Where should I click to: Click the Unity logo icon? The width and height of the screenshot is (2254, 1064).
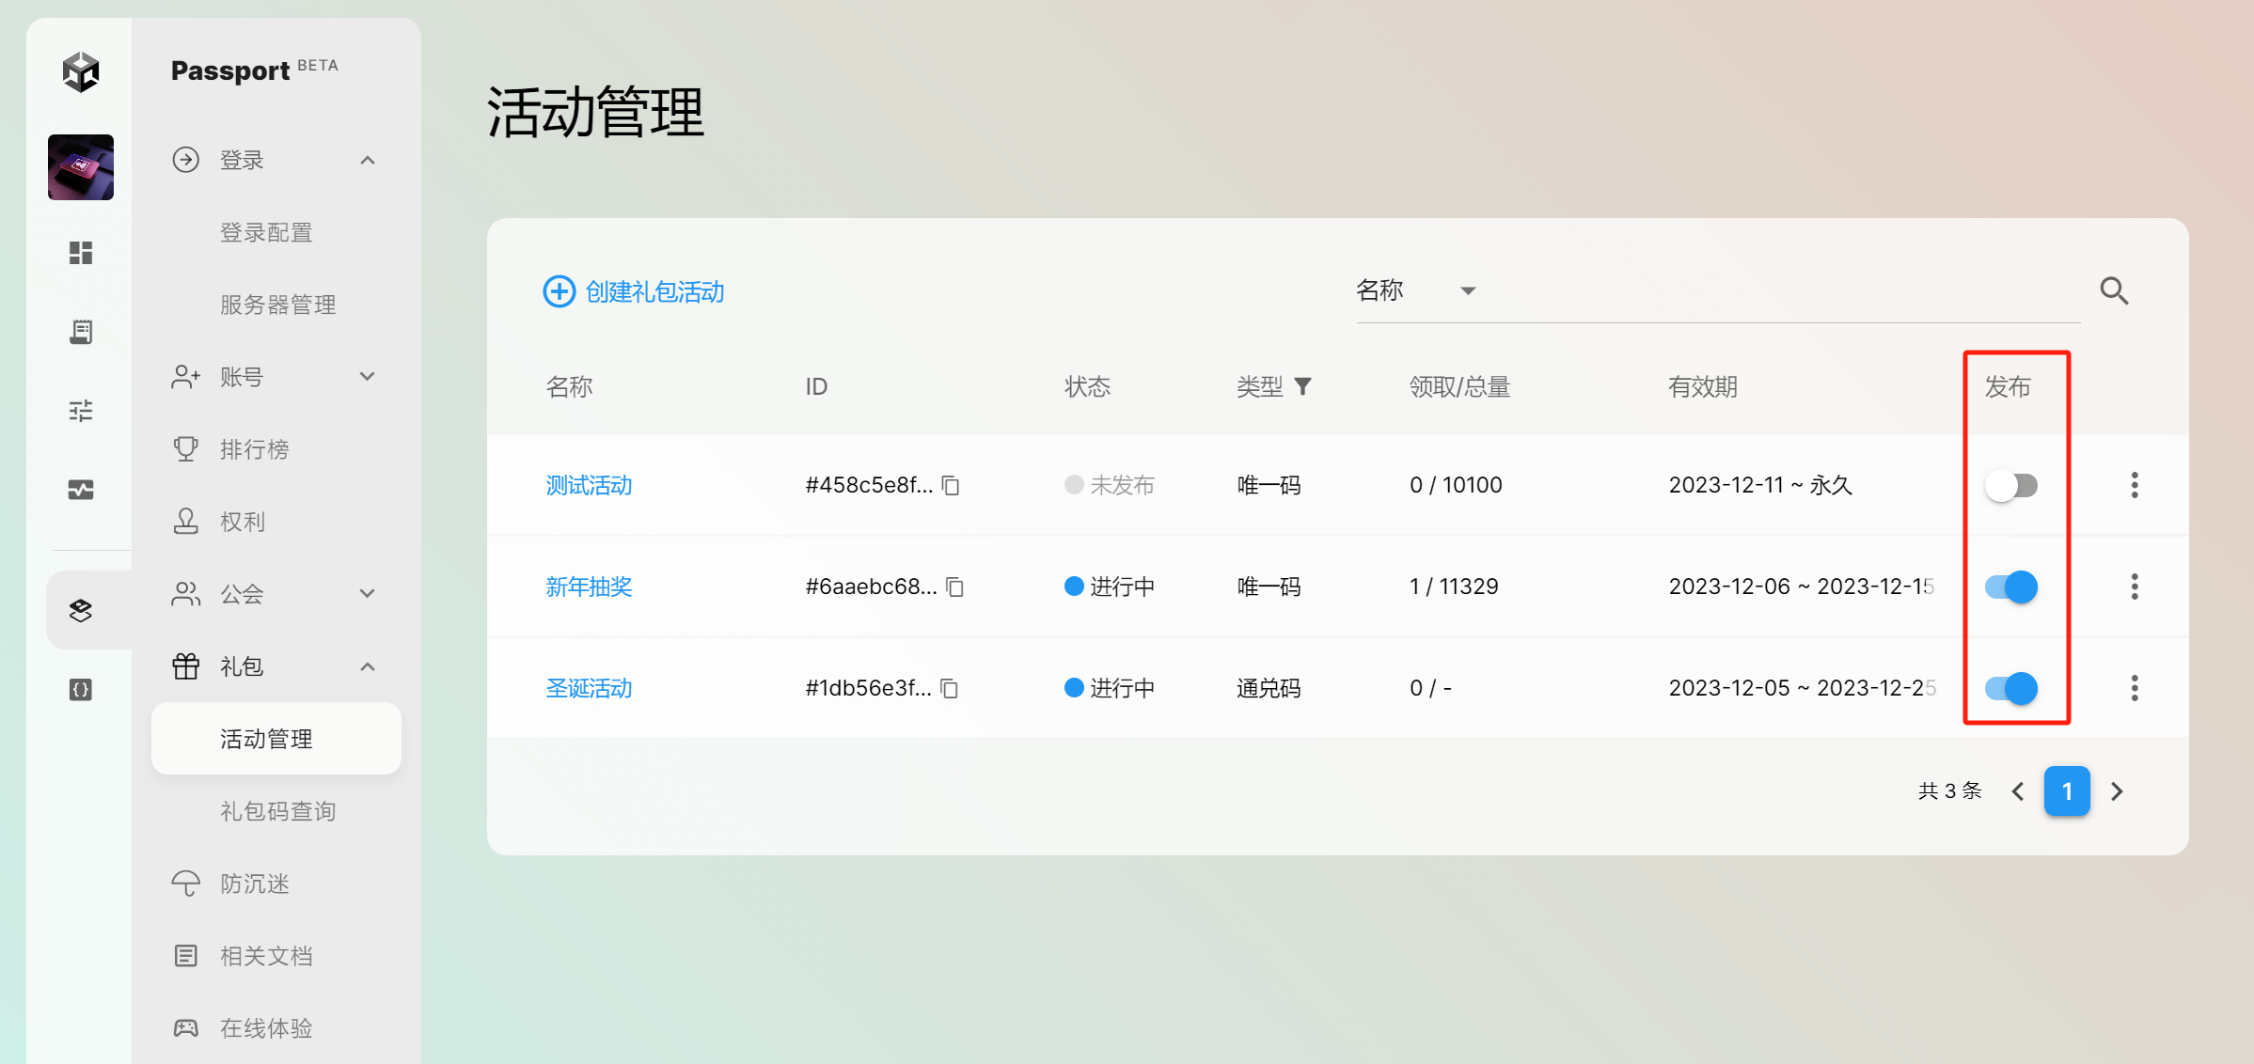[x=81, y=72]
